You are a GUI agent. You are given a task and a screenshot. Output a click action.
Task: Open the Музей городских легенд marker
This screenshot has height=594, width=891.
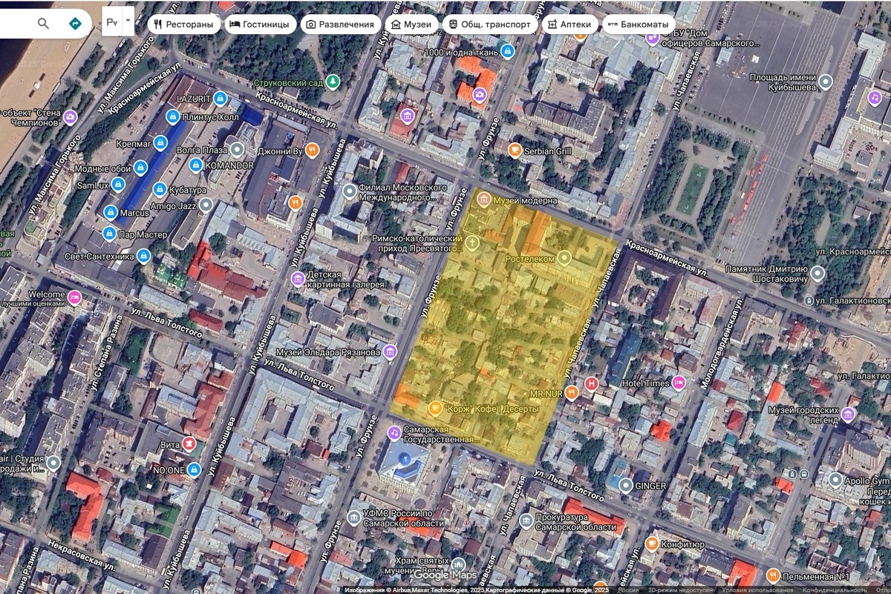click(848, 413)
